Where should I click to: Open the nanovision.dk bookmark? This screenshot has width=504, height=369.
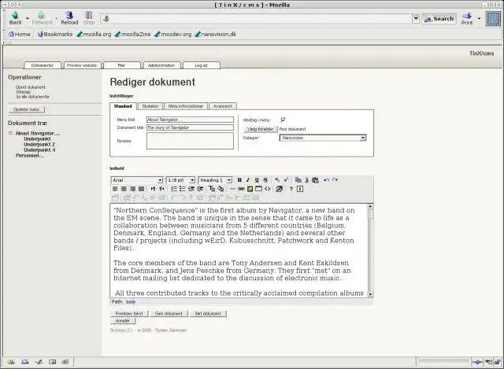215,34
